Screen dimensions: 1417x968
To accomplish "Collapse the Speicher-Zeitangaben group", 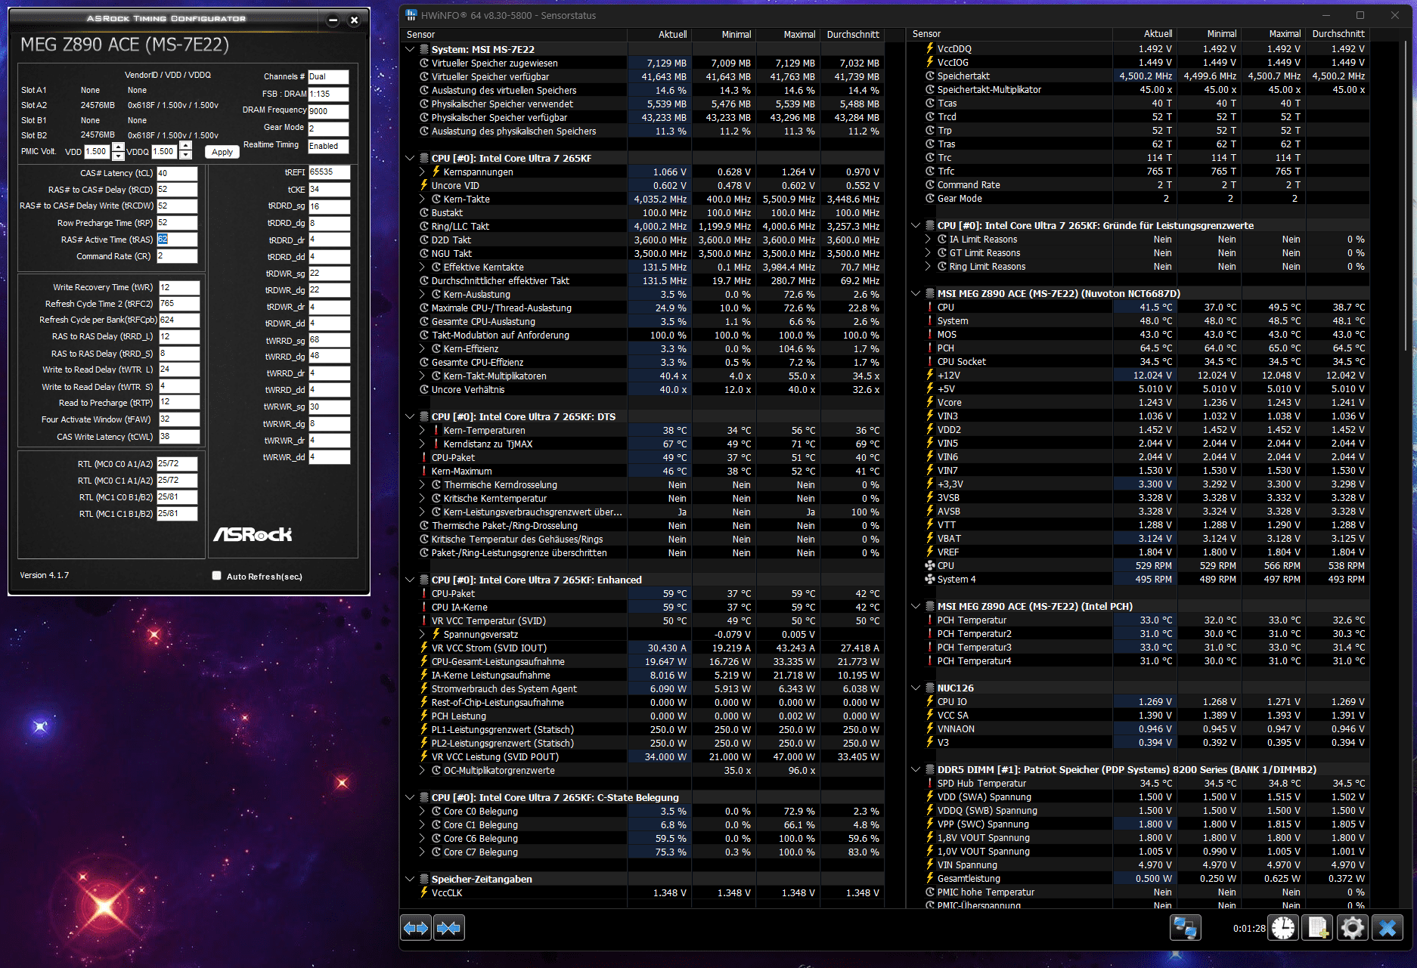I will (410, 879).
